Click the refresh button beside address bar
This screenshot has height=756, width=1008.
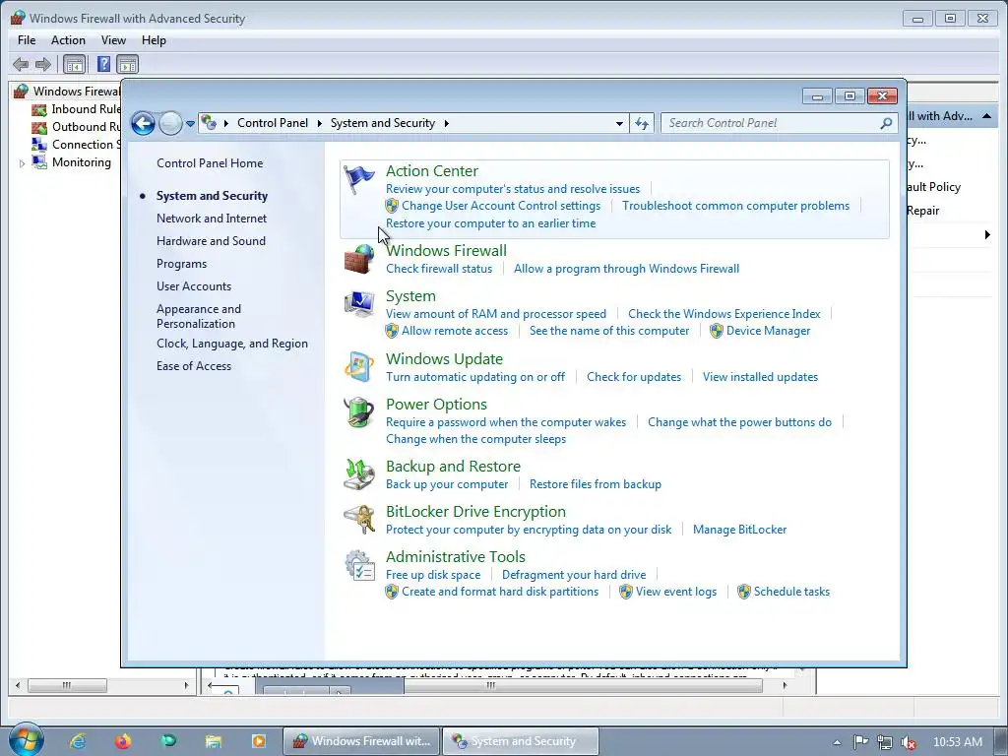(x=642, y=123)
